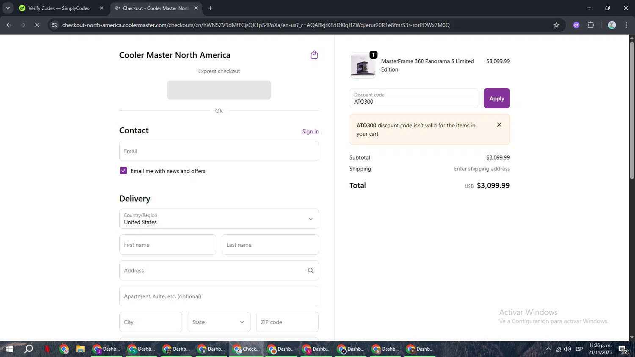
Task: Open the Extensions puzzle menu
Action: pyautogui.click(x=591, y=25)
